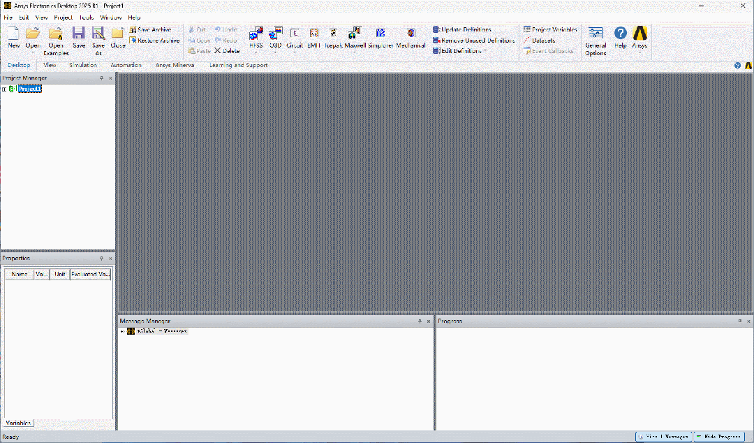Click the large Help icon
Image resolution: width=754 pixels, height=443 pixels.
pyautogui.click(x=621, y=33)
